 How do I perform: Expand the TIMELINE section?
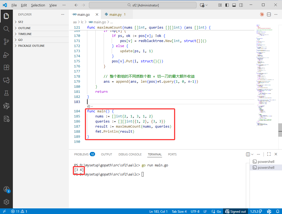[x=41, y=34]
